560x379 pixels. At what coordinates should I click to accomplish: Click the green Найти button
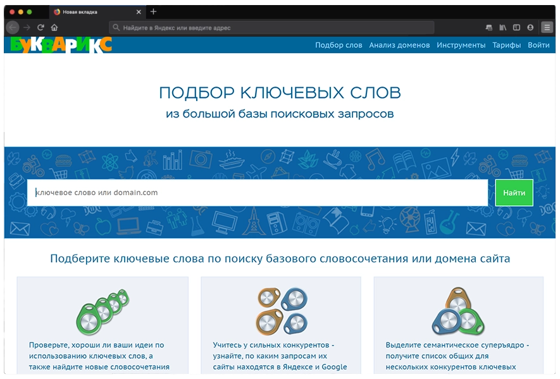[514, 193]
